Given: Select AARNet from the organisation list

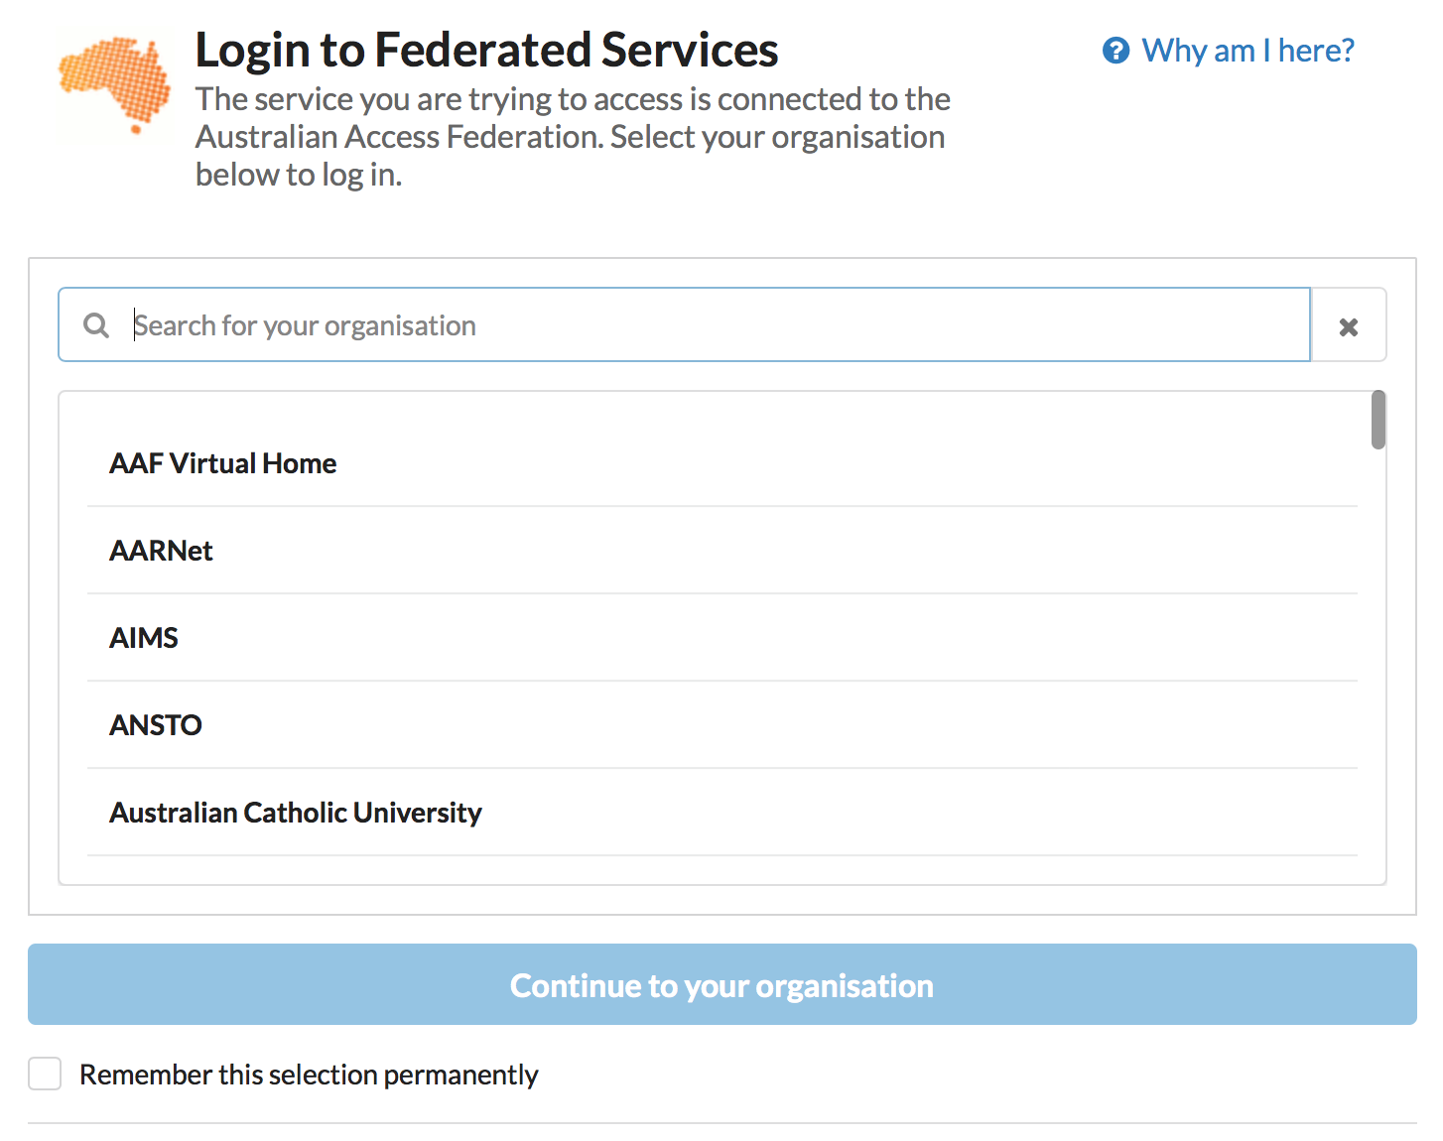Looking at the screenshot, I should [162, 551].
